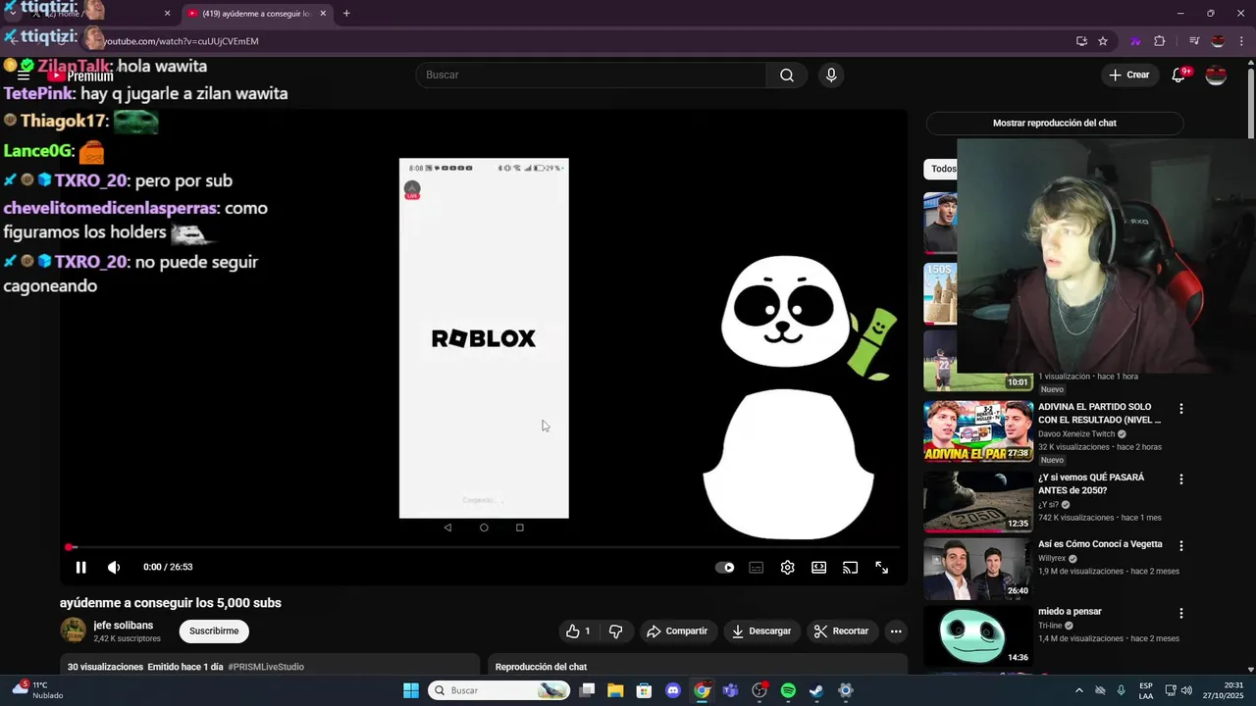Image resolution: width=1256 pixels, height=706 pixels.
Task: Close the ayúdenme a conseguir tab
Action: point(323,14)
